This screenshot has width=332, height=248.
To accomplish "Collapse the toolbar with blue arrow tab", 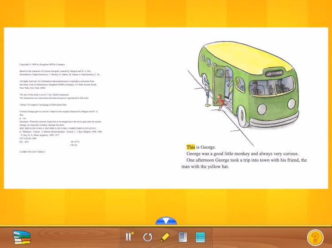I will 166,221.
